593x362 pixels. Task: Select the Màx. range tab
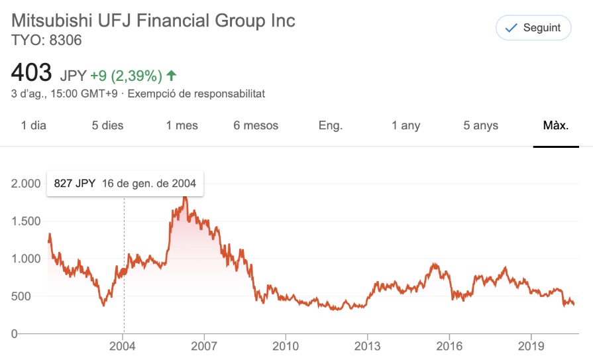coord(556,125)
